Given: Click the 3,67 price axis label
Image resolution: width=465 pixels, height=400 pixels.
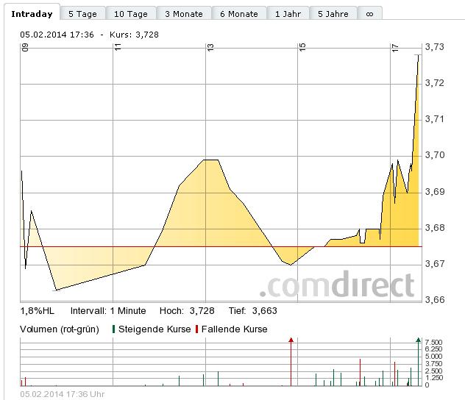Looking at the screenshot, I should (x=434, y=264).
